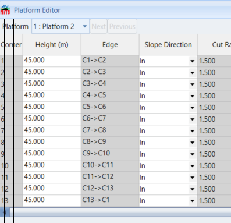231x223 pixels.
Task: Select the C4->C5 edge cell
Action: [110, 96]
